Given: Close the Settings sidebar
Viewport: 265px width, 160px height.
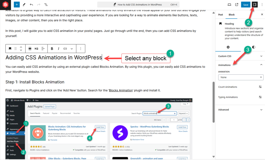Looking at the screenshot, I should click(x=262, y=14).
